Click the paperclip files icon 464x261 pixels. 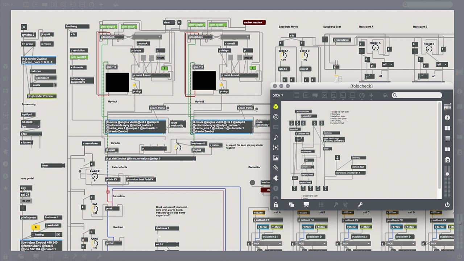[276, 168]
